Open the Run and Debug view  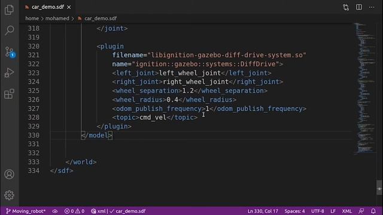(x=10, y=73)
